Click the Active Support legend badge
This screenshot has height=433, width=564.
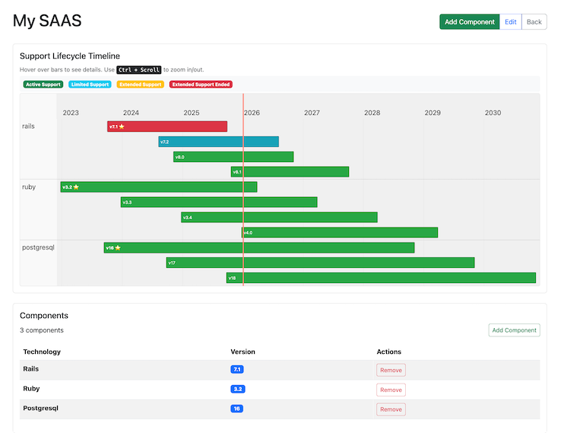[x=43, y=84]
